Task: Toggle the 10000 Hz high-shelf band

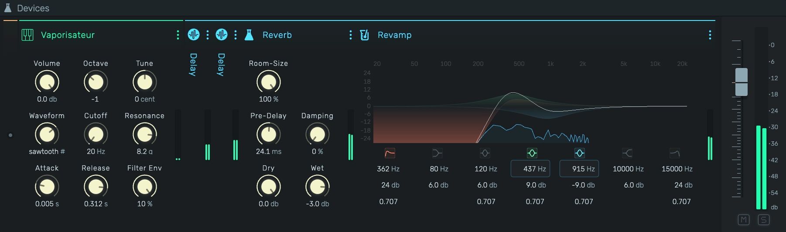Action: pyautogui.click(x=627, y=153)
